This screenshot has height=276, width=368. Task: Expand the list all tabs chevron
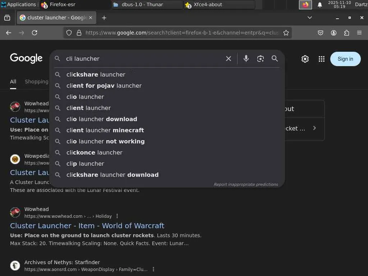pyautogui.click(x=310, y=18)
